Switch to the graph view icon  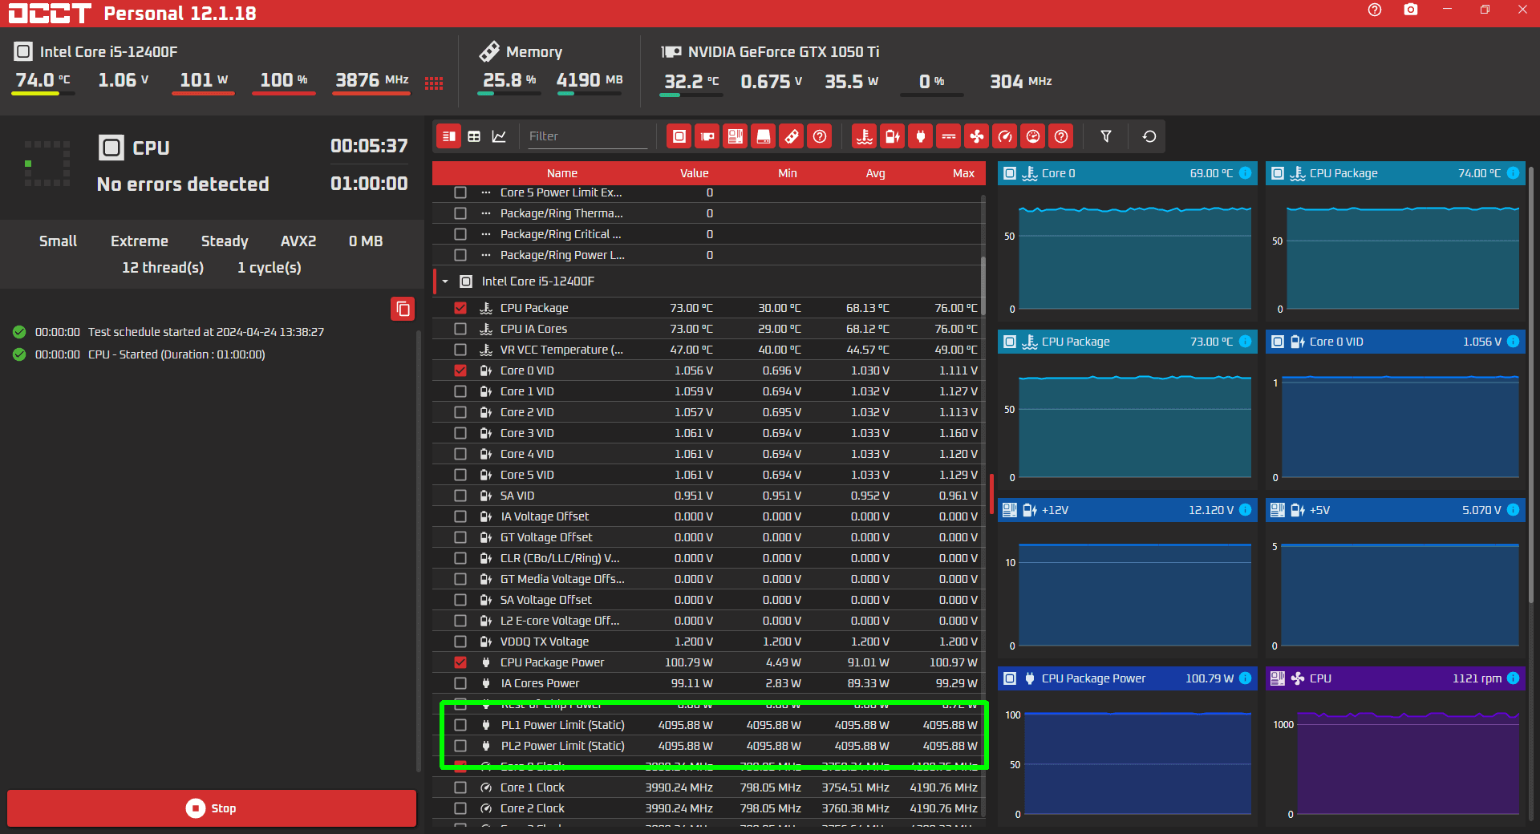click(x=499, y=136)
